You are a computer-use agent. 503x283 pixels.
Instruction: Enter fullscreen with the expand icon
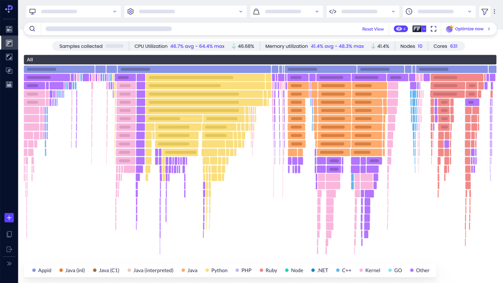(x=433, y=29)
